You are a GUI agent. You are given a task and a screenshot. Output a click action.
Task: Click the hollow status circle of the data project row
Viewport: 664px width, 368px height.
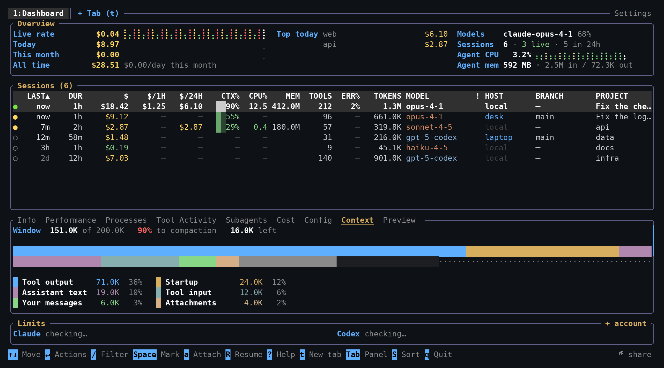coord(15,138)
